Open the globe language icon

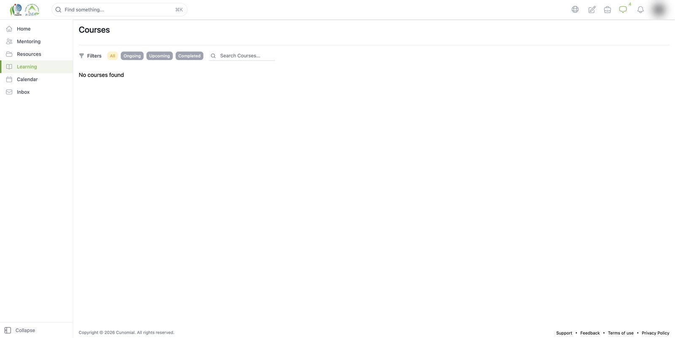575,9
